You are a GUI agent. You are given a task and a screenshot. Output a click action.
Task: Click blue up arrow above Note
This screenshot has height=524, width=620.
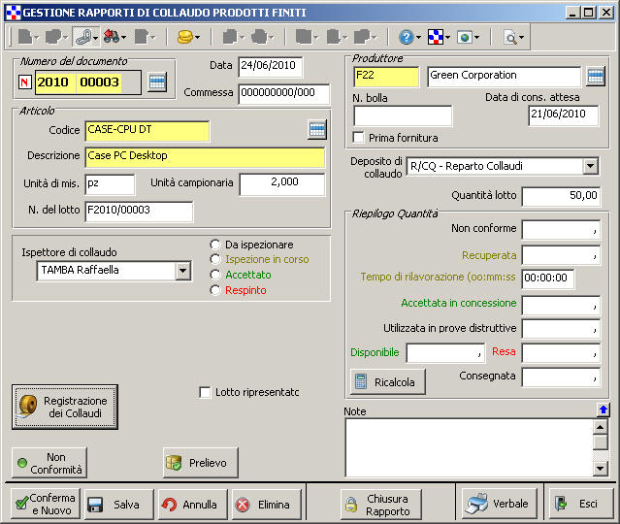(x=603, y=410)
